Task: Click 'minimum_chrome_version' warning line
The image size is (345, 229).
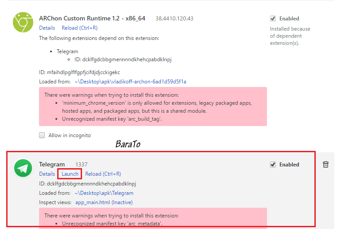Action: [x=157, y=107]
